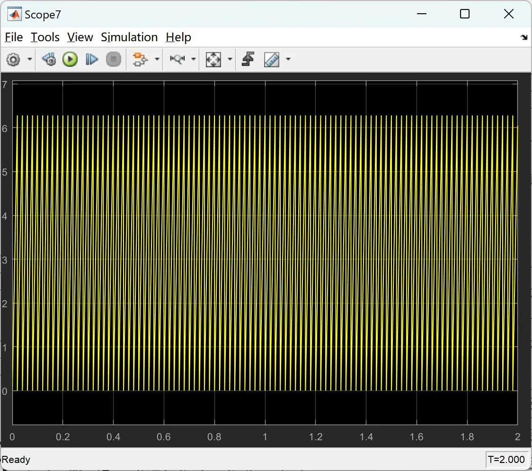Click the x-axis label 1.2
532x471 pixels.
click(x=316, y=437)
